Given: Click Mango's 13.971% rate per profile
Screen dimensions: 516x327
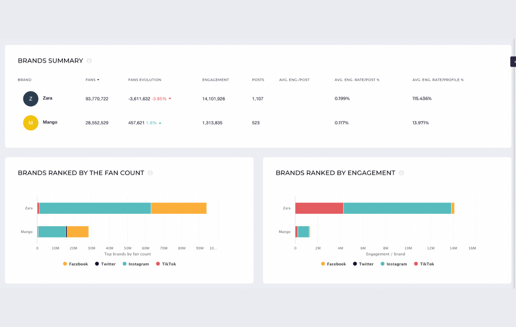Looking at the screenshot, I should (421, 123).
